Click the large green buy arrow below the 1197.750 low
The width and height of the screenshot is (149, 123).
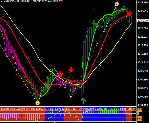point(83,101)
